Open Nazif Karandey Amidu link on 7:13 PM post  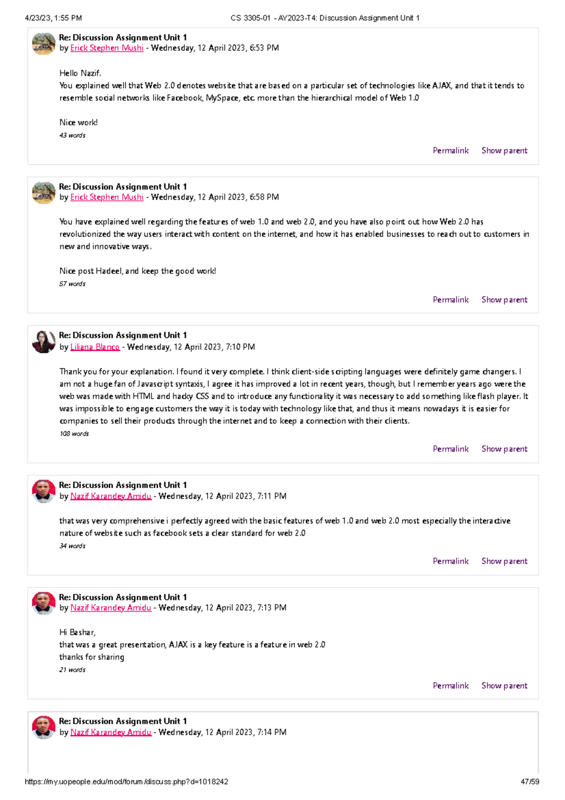[x=111, y=608]
